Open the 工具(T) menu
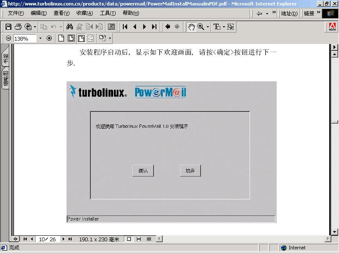339x254 pixels. [x=108, y=13]
